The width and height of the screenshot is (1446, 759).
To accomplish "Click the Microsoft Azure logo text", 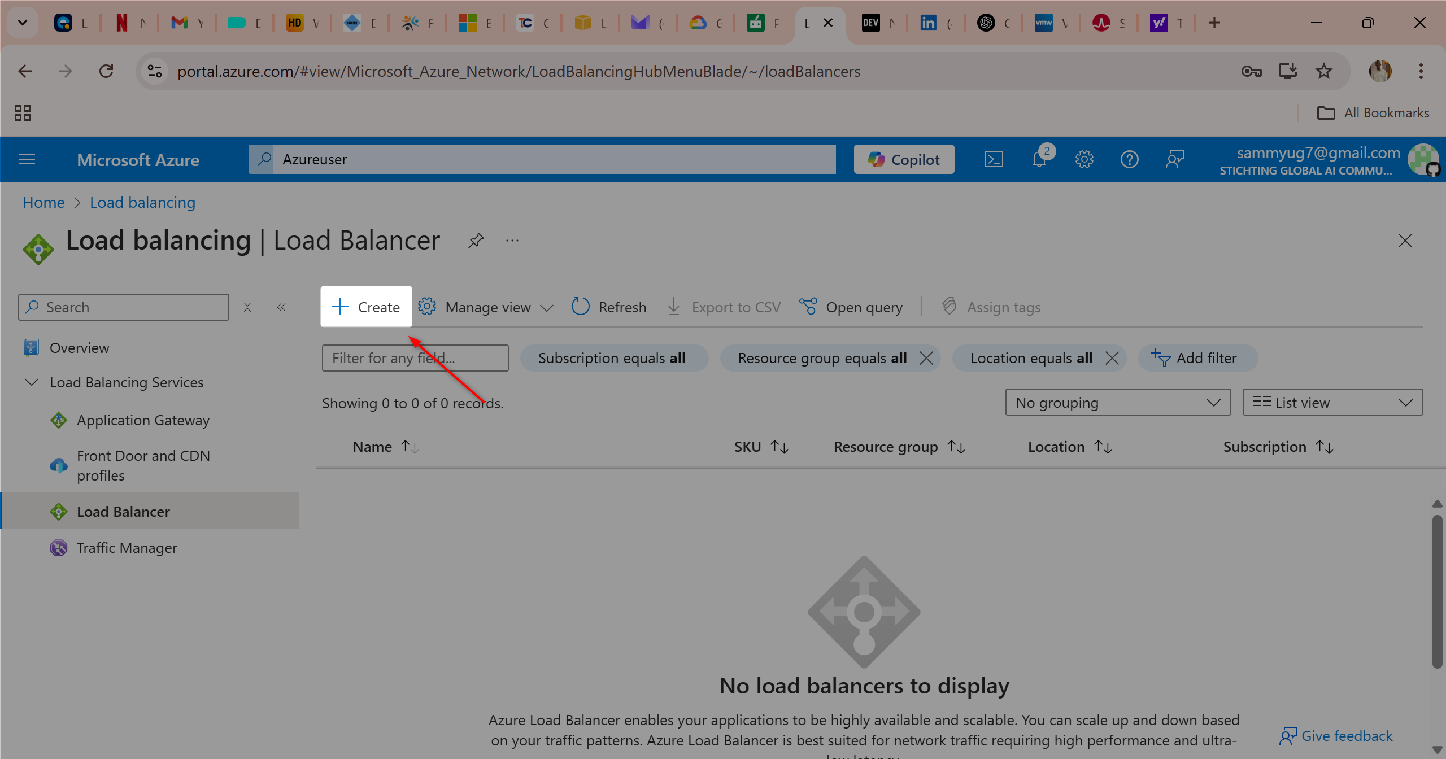I will tap(138, 160).
